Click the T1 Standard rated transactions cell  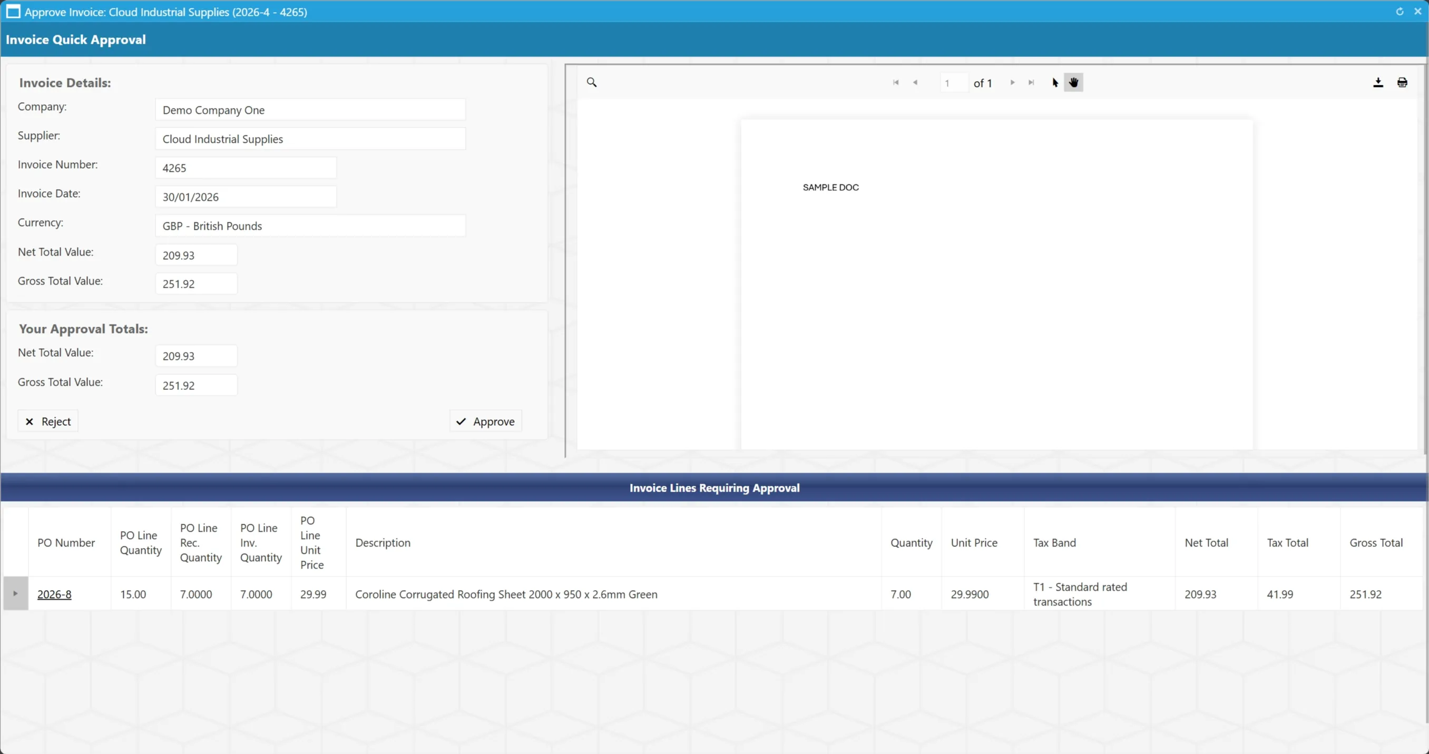[x=1100, y=594]
